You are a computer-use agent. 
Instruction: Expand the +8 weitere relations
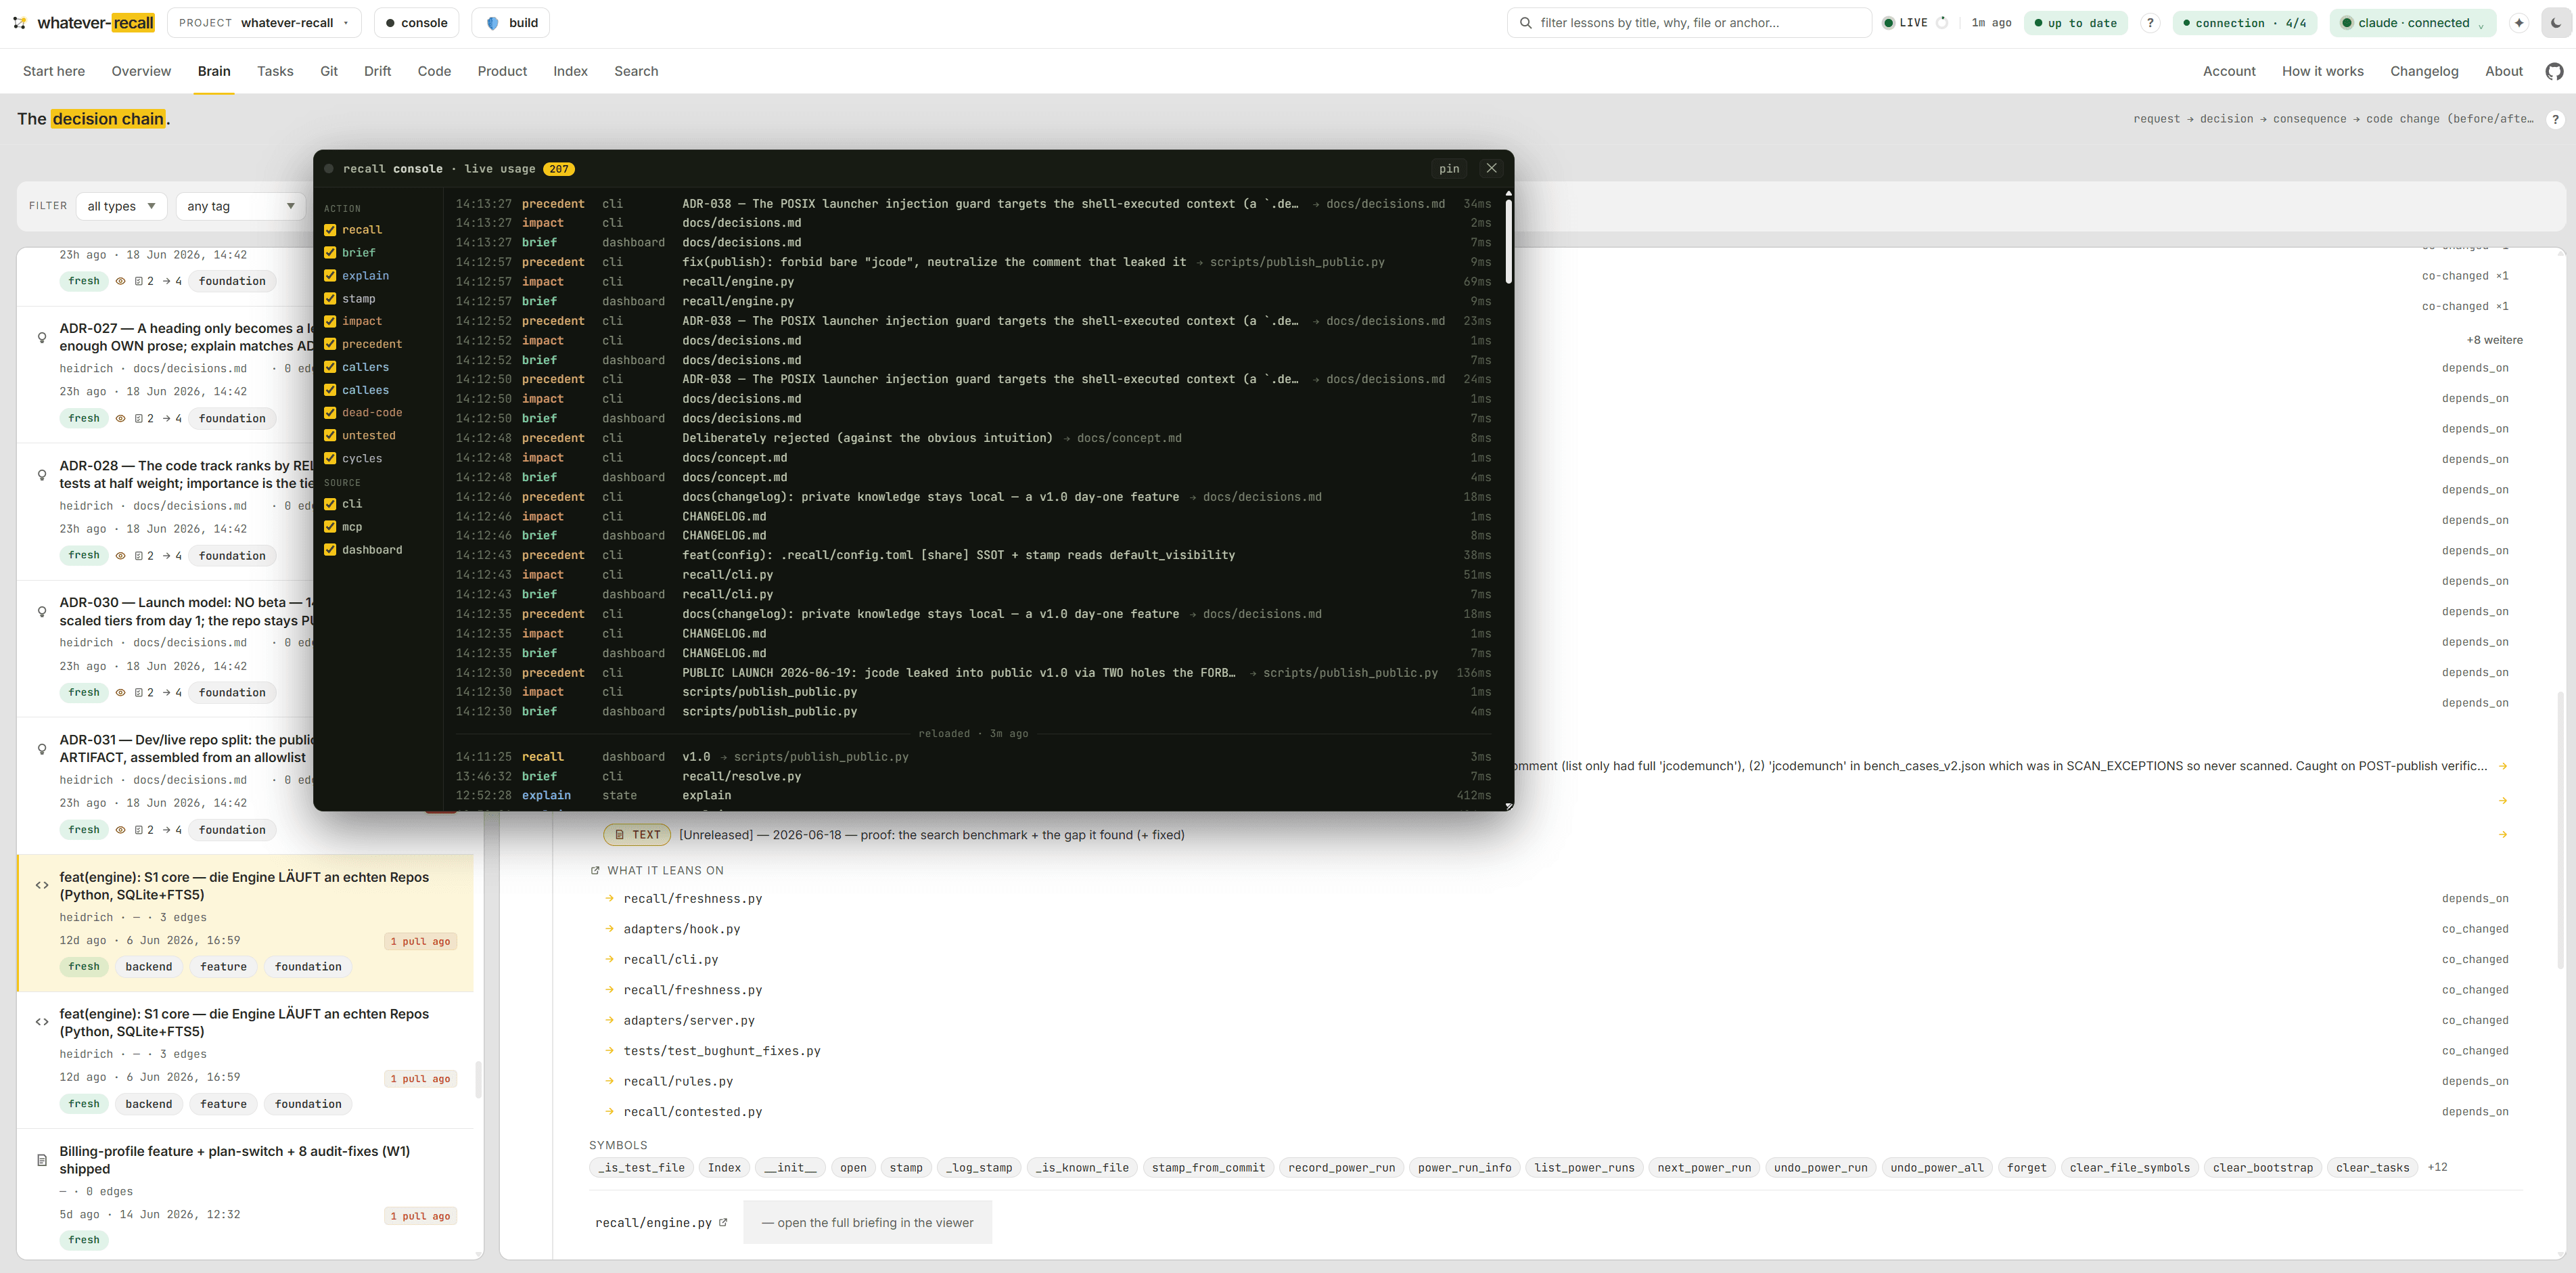pos(2494,340)
